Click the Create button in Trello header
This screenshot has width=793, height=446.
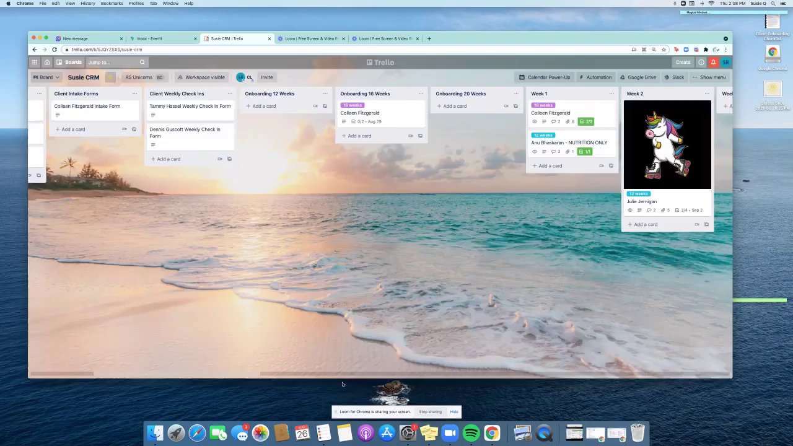(683, 62)
